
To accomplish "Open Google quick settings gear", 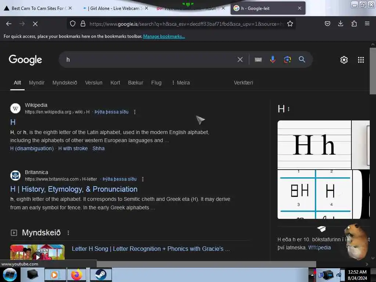I will [x=344, y=60].
